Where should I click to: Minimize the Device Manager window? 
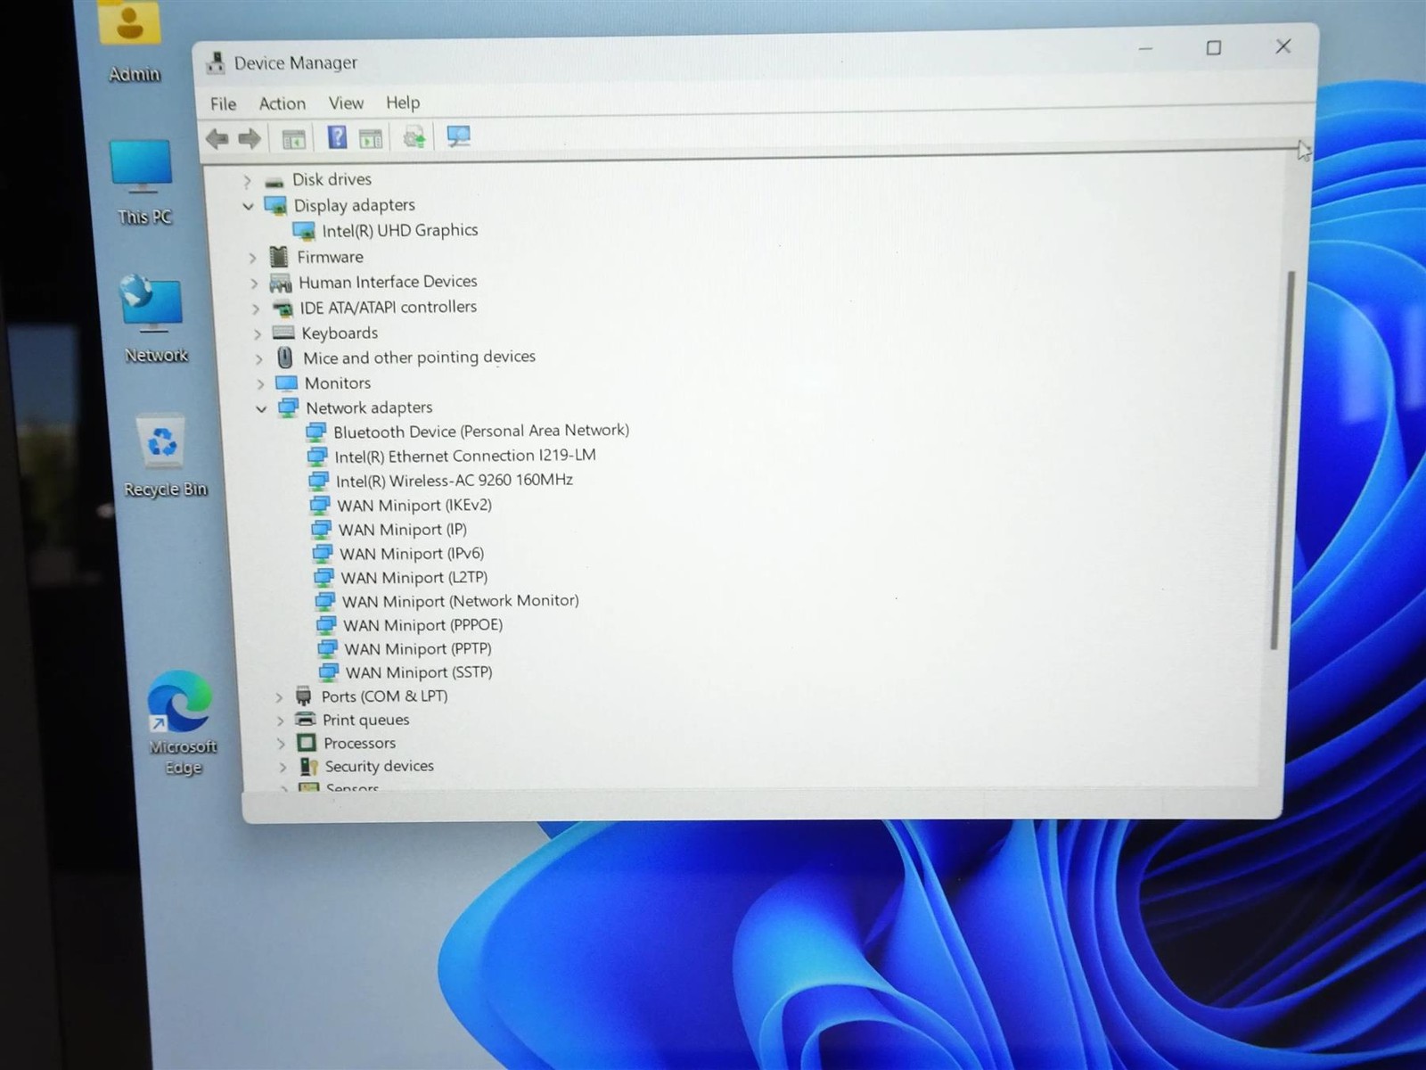pyautogui.click(x=1146, y=48)
